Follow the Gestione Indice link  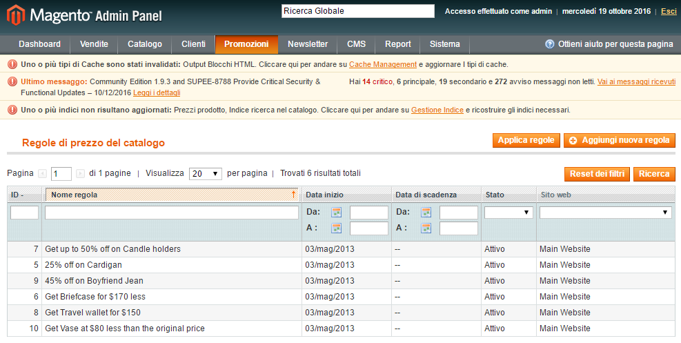(437, 110)
